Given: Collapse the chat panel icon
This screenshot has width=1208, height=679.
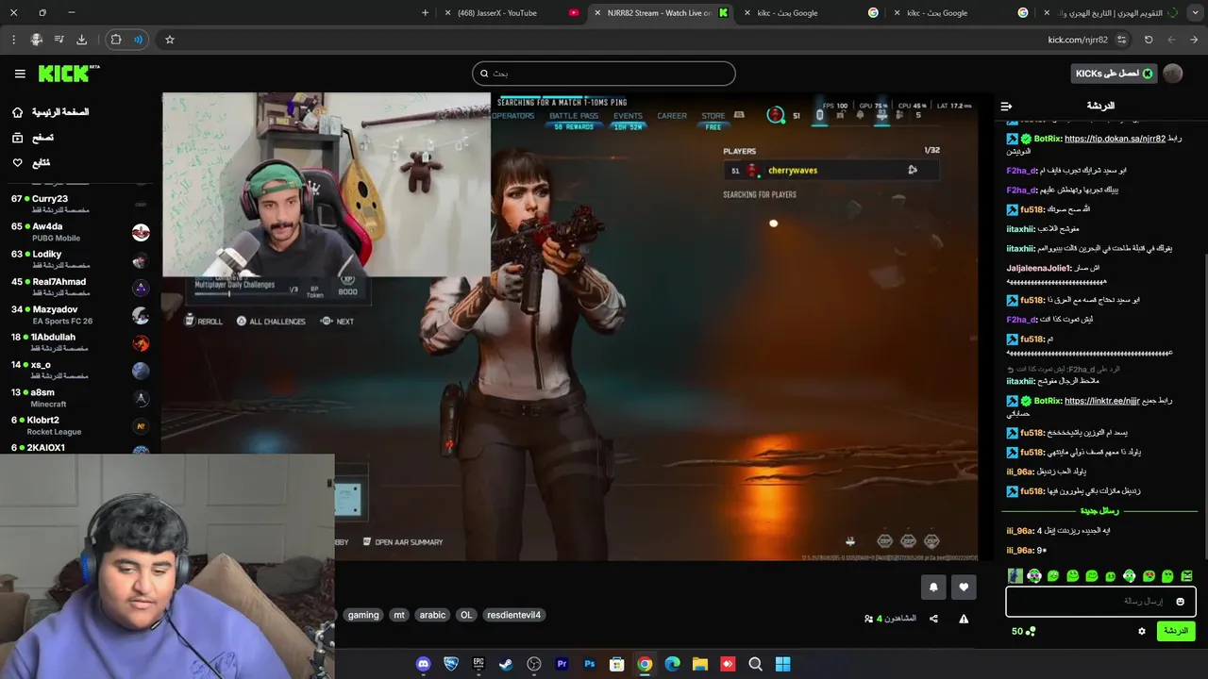Looking at the screenshot, I should pyautogui.click(x=1006, y=107).
